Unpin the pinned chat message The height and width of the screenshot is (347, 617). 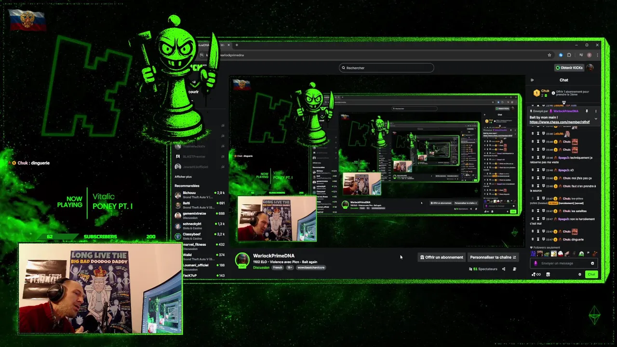click(x=587, y=111)
